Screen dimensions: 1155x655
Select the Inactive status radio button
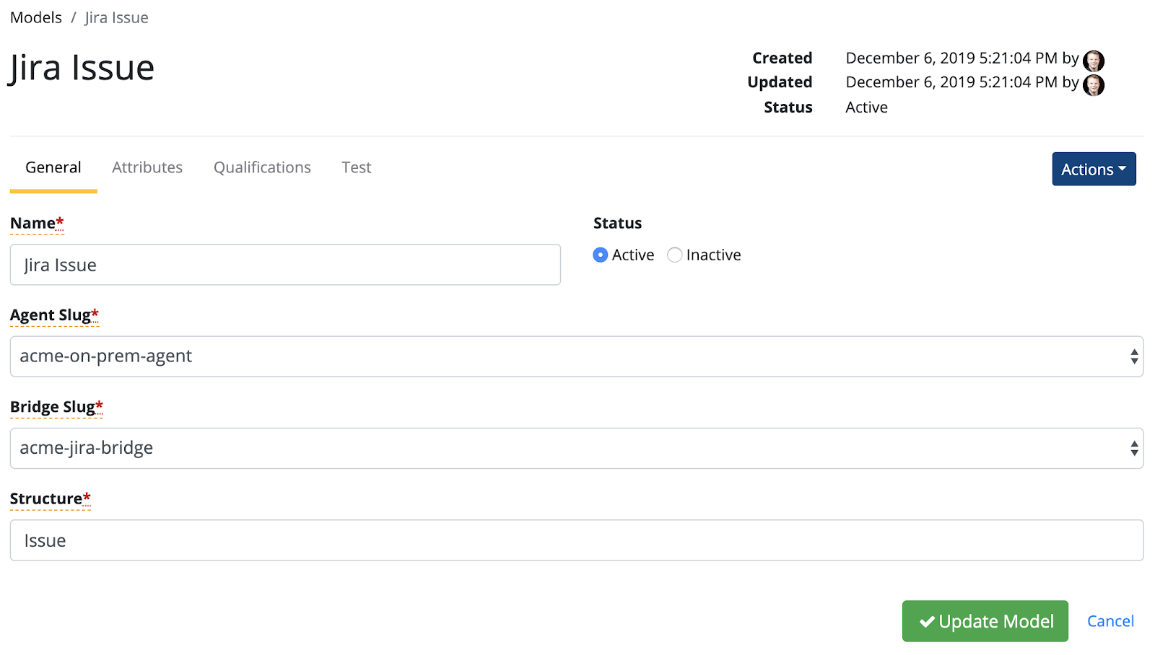(674, 255)
